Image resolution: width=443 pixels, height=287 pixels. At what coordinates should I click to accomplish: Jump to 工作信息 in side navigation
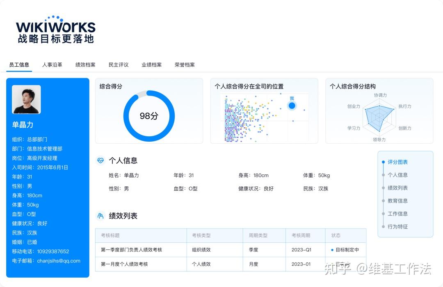397,214
